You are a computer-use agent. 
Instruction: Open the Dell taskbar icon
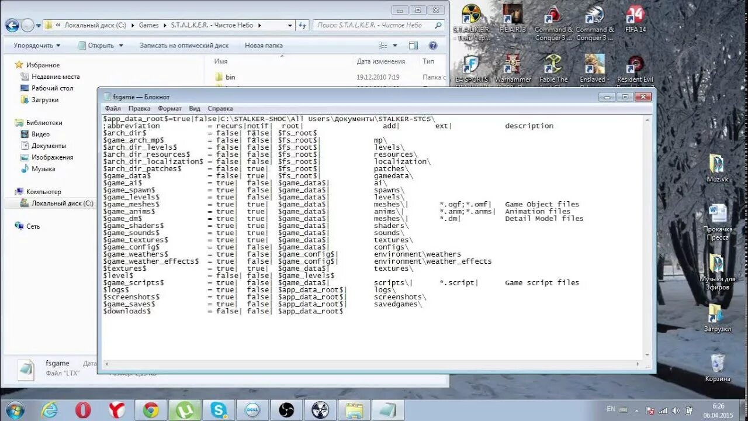[x=252, y=410]
